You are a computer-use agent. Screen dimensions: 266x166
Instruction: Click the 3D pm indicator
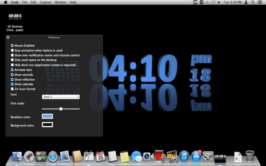tap(201, 60)
